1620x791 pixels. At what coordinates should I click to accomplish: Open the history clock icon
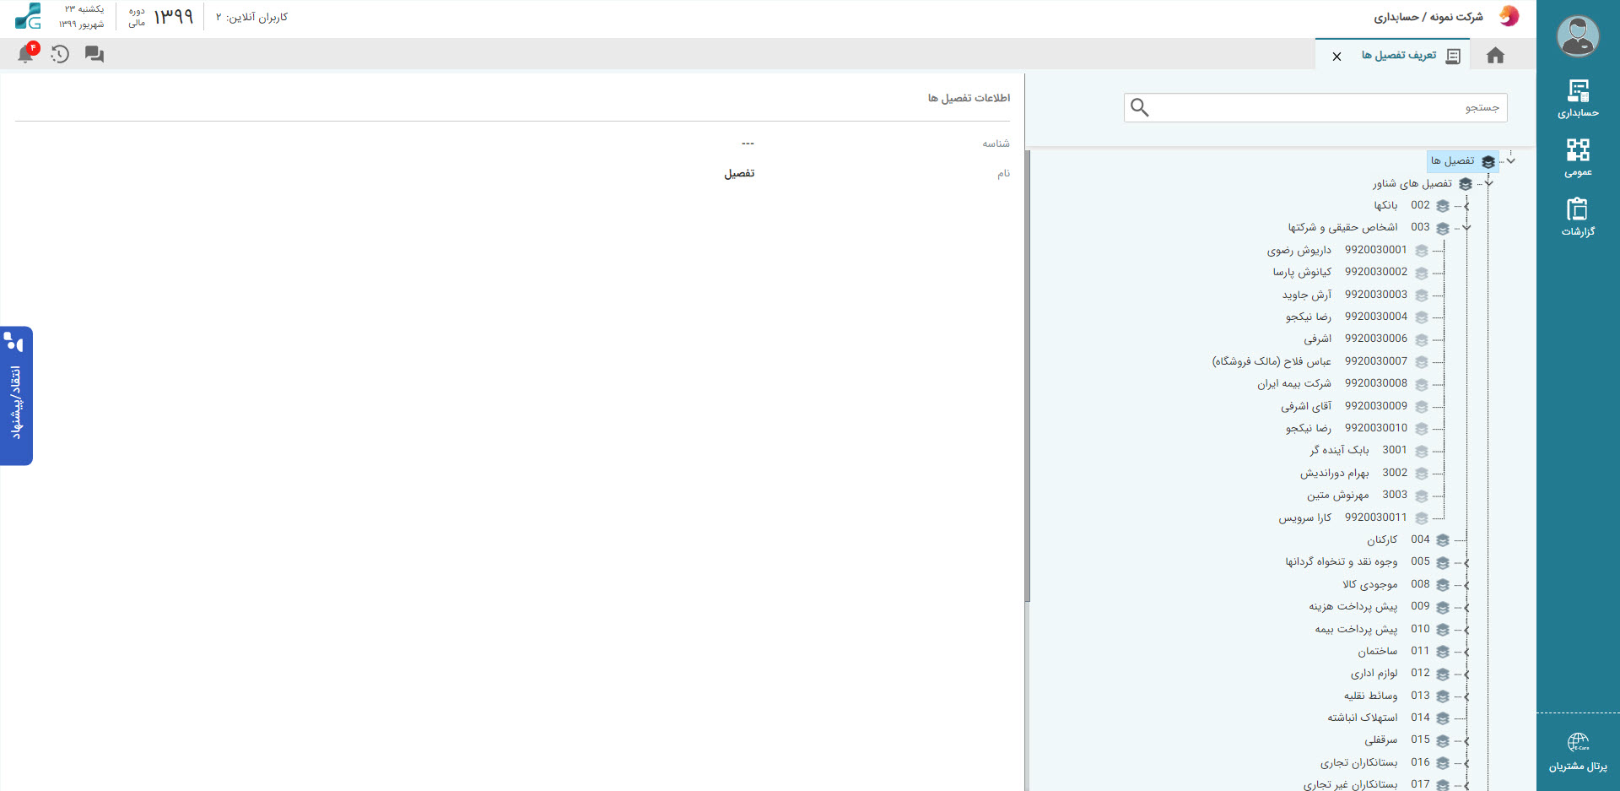(60, 54)
